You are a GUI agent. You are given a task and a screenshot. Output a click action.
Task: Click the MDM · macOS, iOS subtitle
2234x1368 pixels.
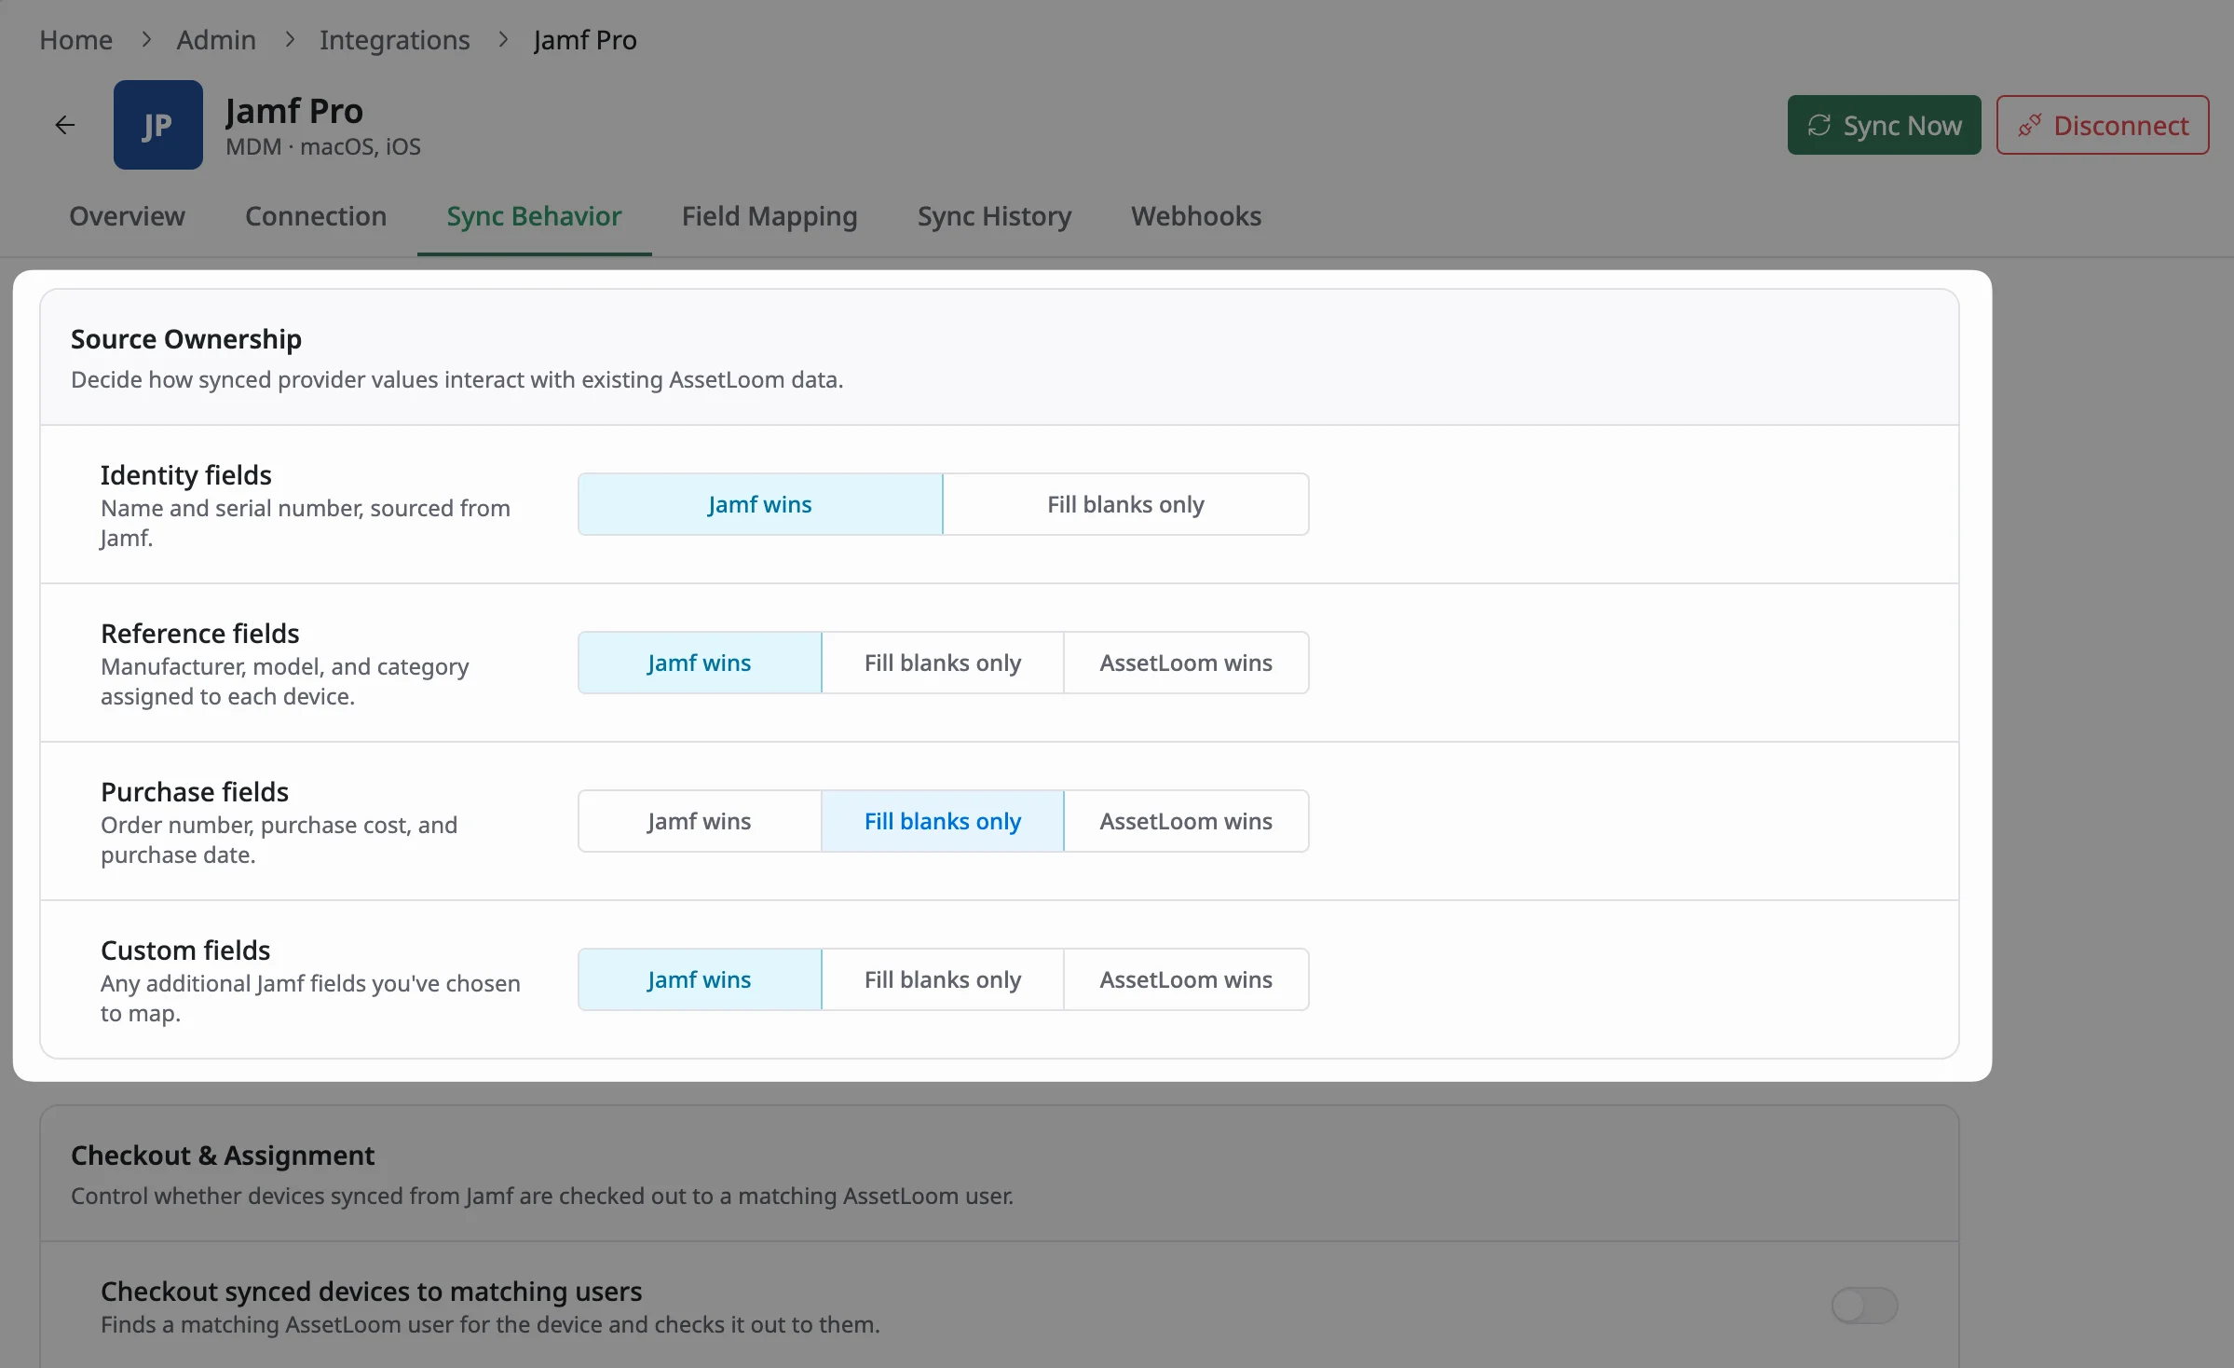[323, 147]
